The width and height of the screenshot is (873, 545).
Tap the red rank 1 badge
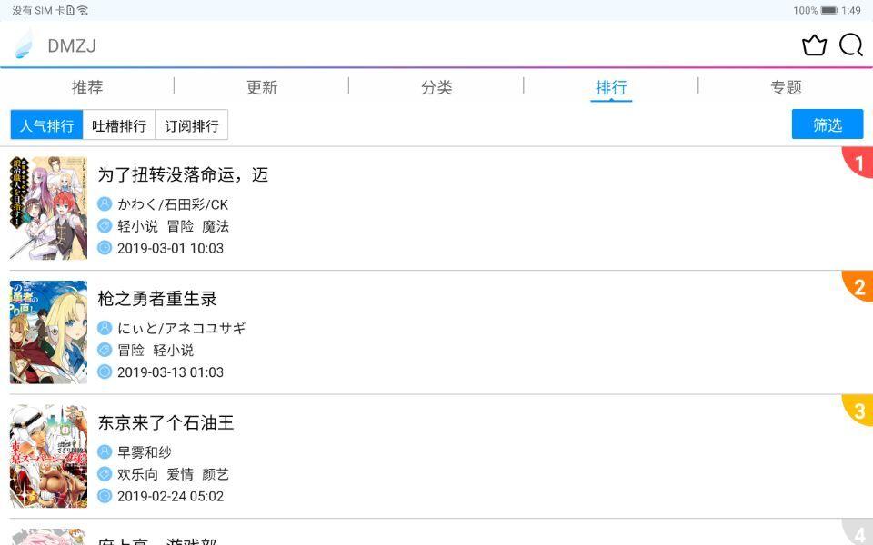tap(858, 162)
